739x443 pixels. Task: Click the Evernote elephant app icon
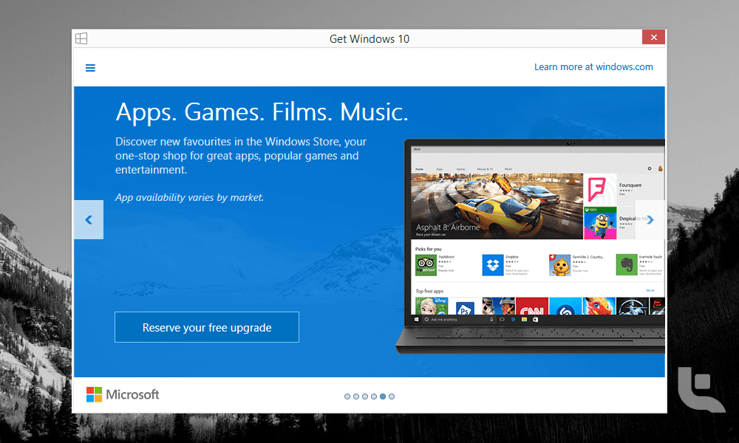(x=627, y=265)
